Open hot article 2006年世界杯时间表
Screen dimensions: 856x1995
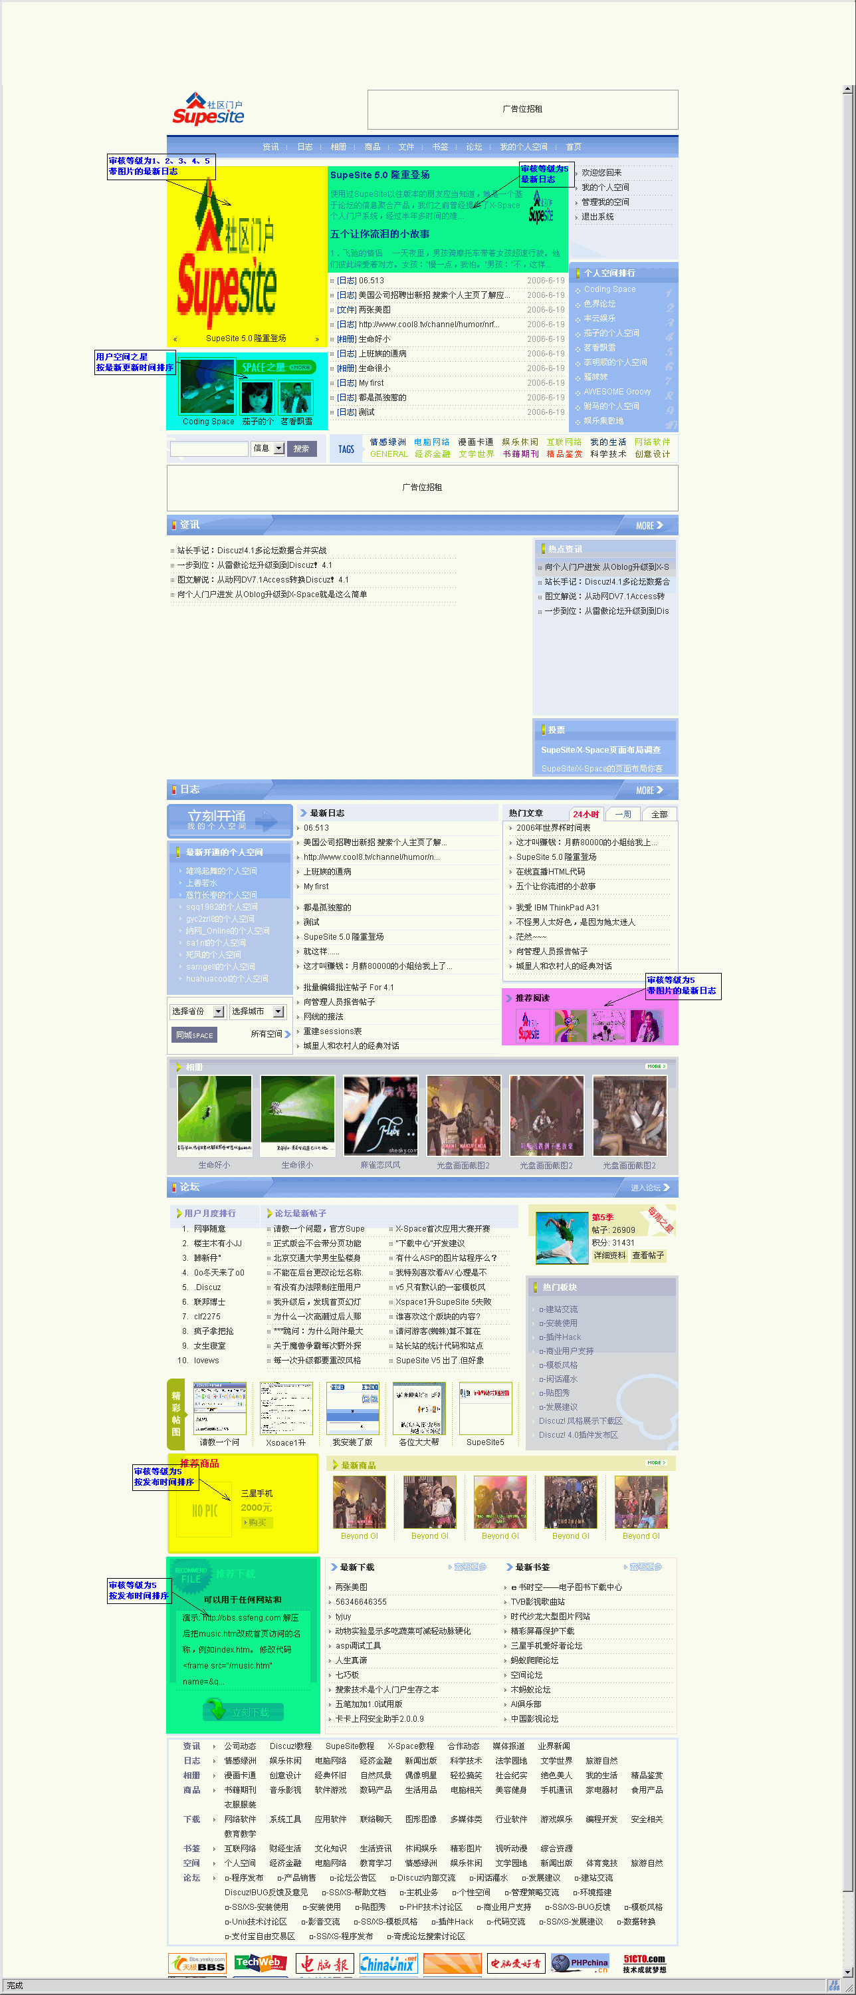tap(552, 828)
